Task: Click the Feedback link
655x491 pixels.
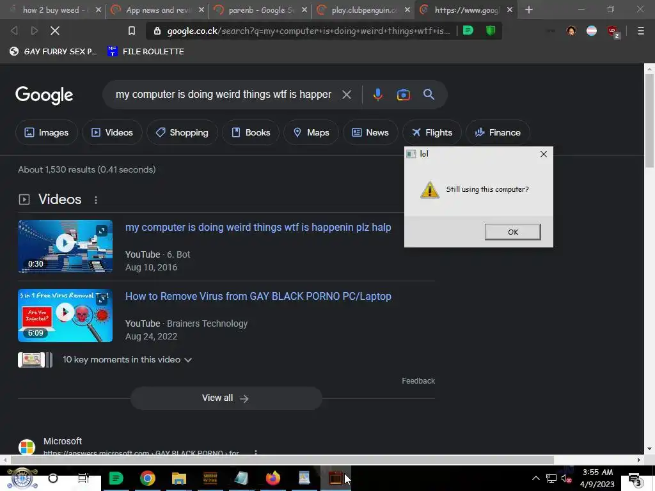Action: [x=418, y=381]
